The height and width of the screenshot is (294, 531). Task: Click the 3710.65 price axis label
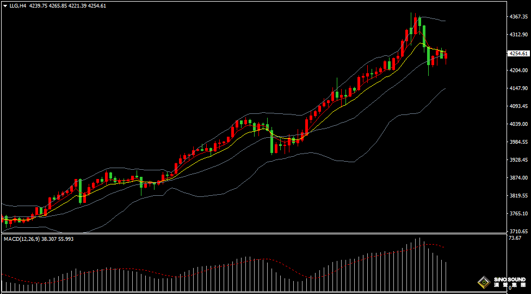coord(518,231)
